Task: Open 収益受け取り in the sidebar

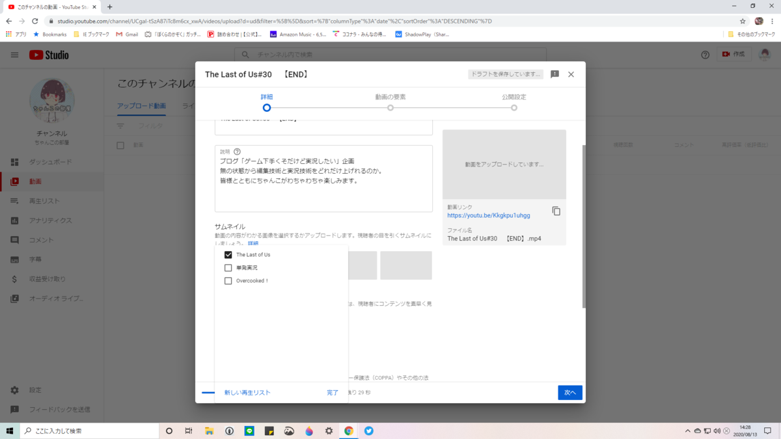Action: [x=52, y=279]
